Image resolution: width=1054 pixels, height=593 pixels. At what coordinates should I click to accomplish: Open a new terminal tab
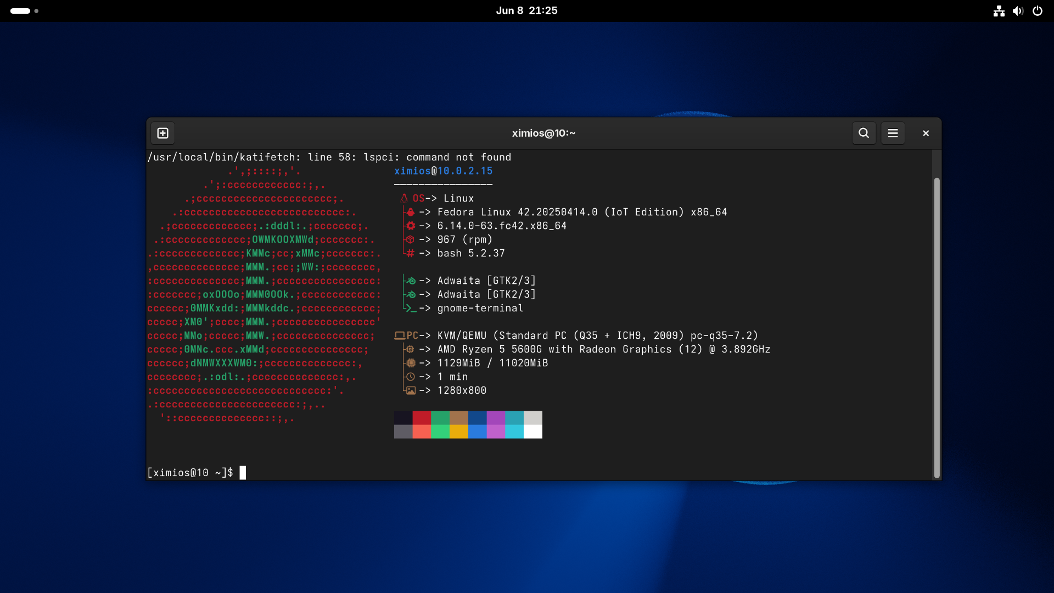coord(162,133)
